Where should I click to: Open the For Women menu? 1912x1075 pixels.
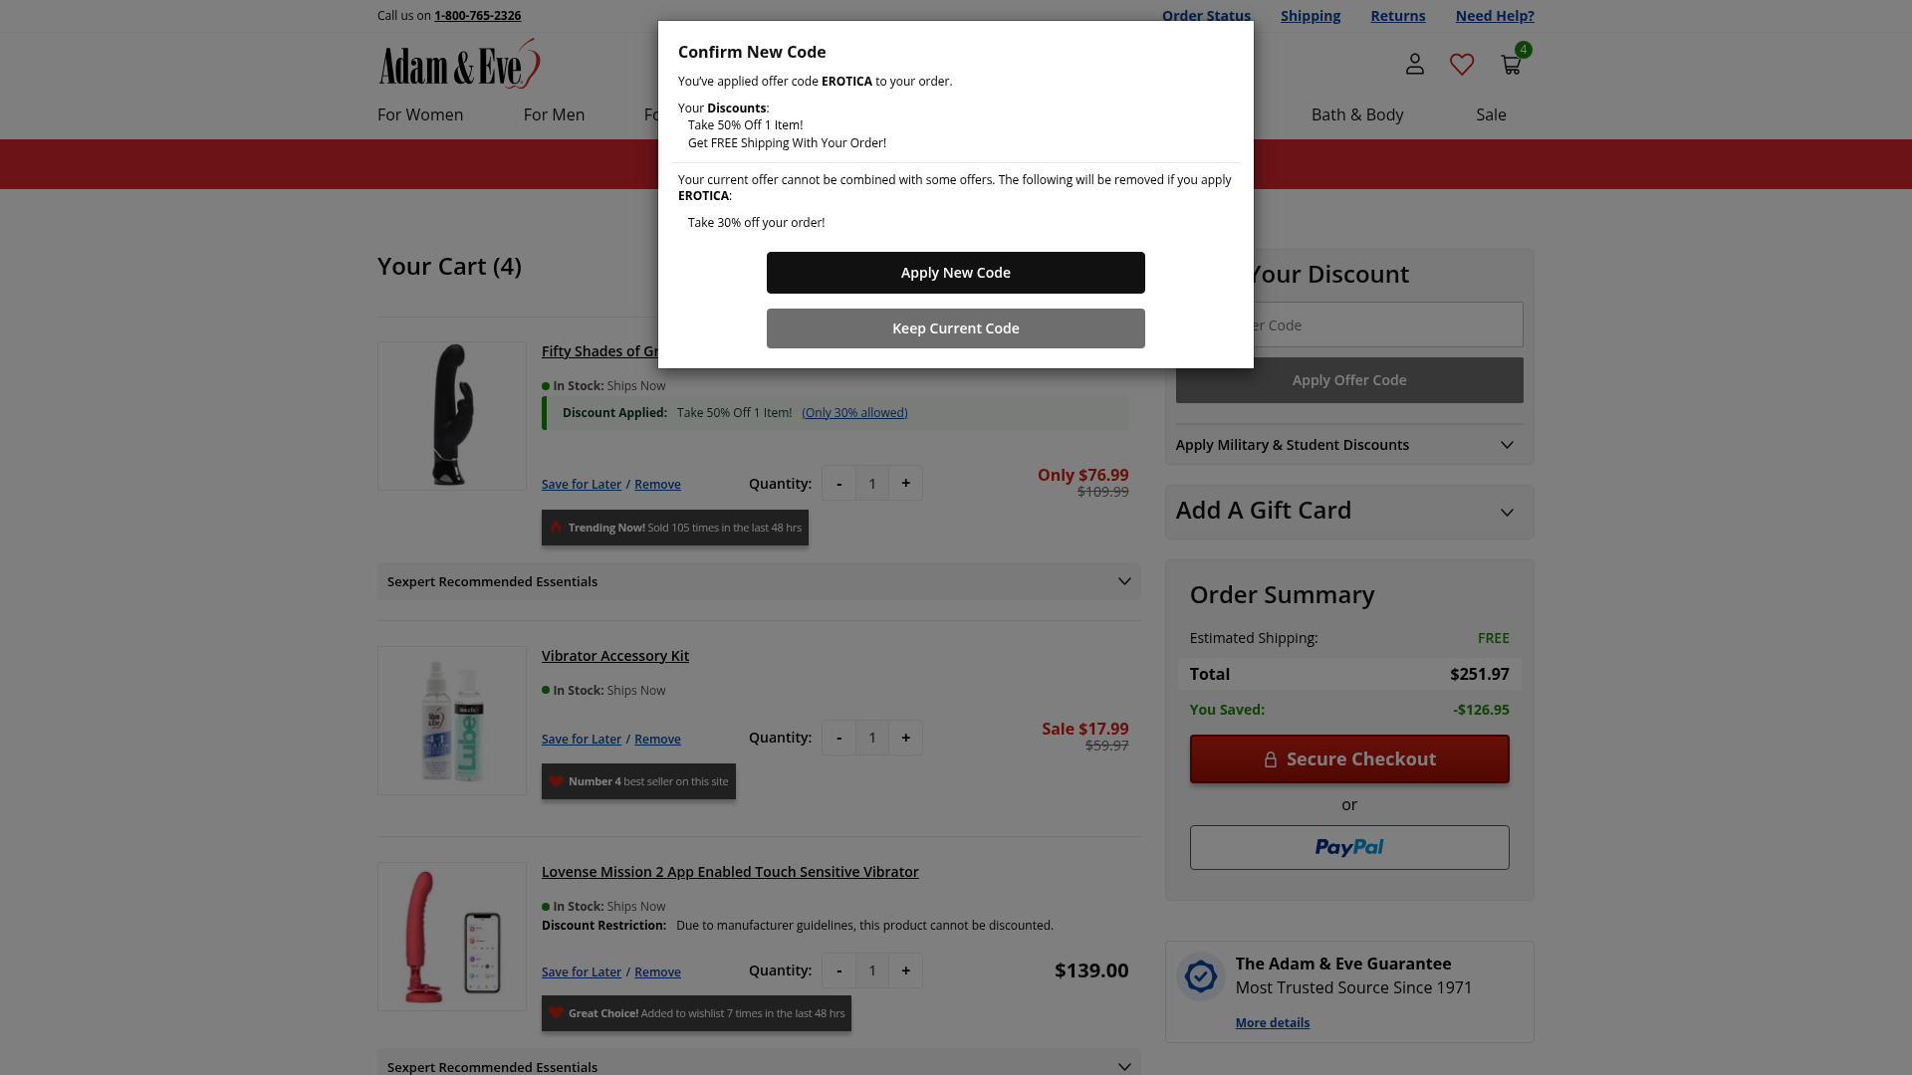[420, 114]
